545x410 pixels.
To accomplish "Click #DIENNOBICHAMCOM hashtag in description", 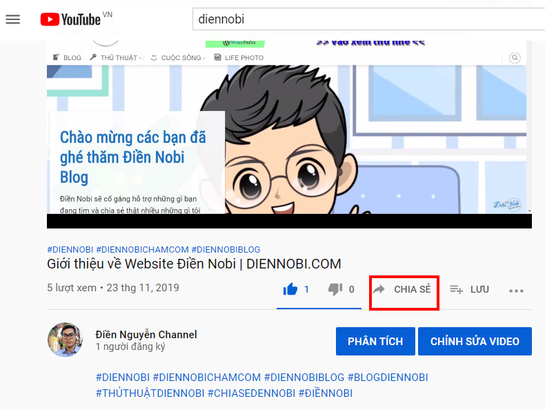I will pos(207,378).
